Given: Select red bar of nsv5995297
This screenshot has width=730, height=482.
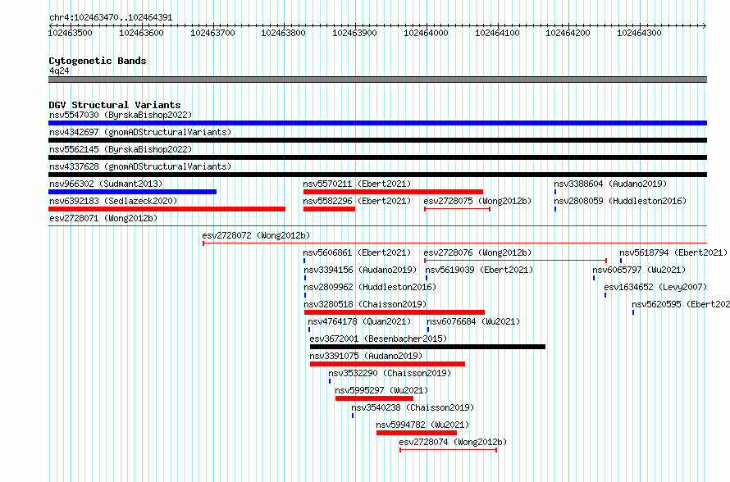Looking at the screenshot, I should pyautogui.click(x=374, y=398).
